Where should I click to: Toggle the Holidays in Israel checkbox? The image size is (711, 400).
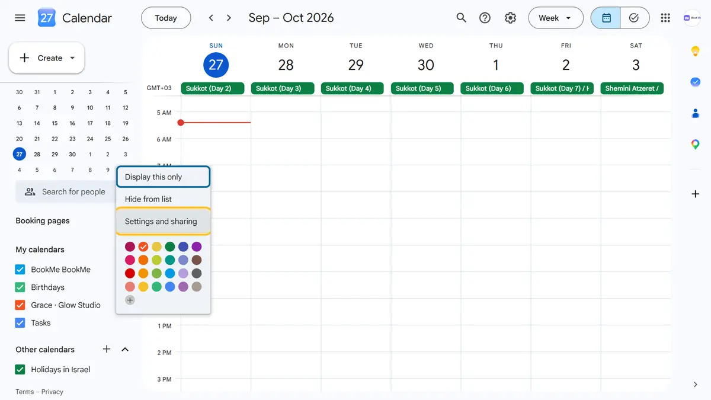[20, 370]
